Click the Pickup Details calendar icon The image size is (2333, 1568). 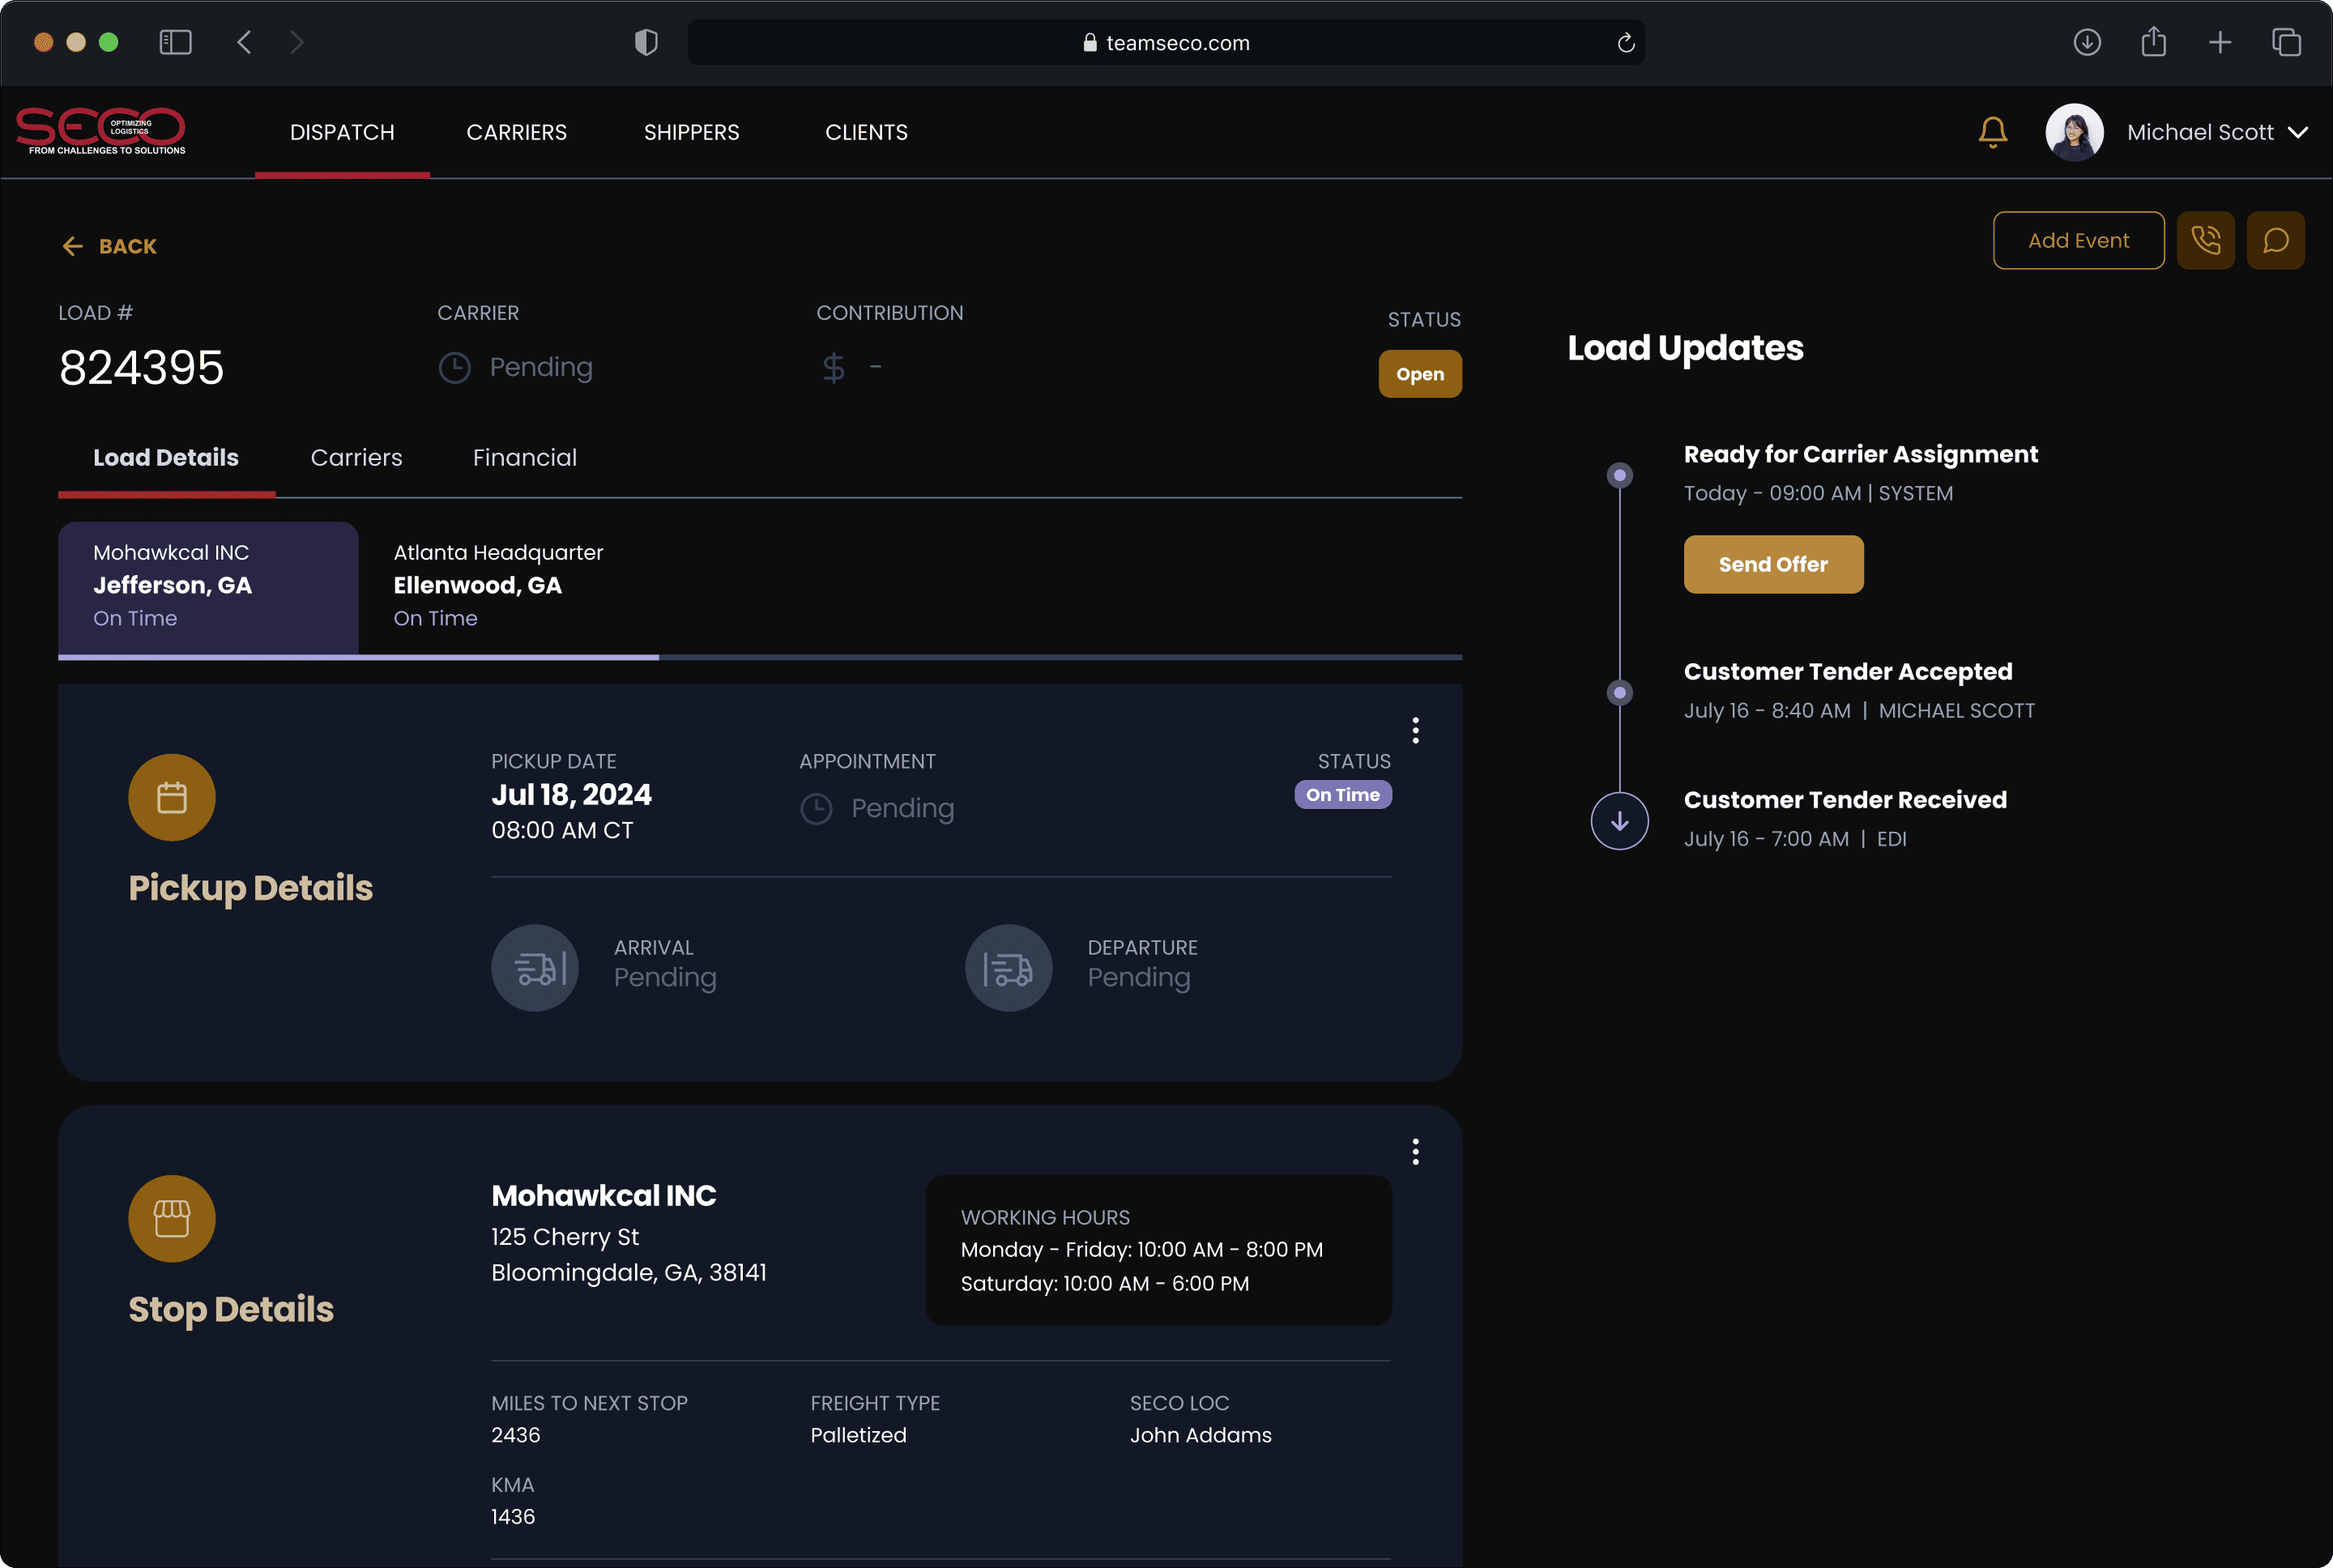172,797
